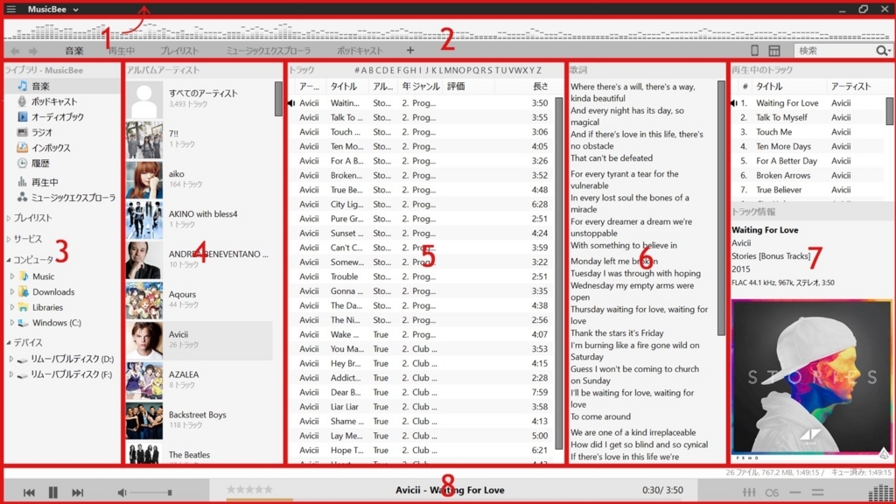Select the Aqours artist entry
The height and width of the screenshot is (504, 896).
[199, 299]
